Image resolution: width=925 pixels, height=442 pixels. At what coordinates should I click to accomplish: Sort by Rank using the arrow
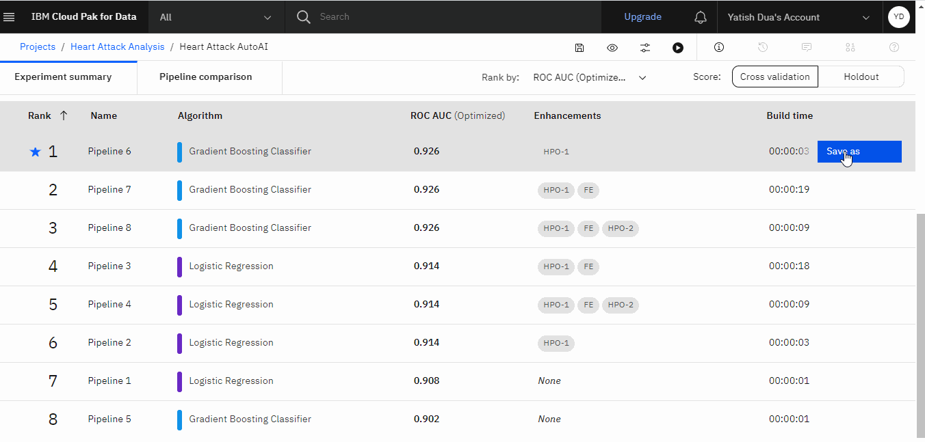(x=64, y=115)
